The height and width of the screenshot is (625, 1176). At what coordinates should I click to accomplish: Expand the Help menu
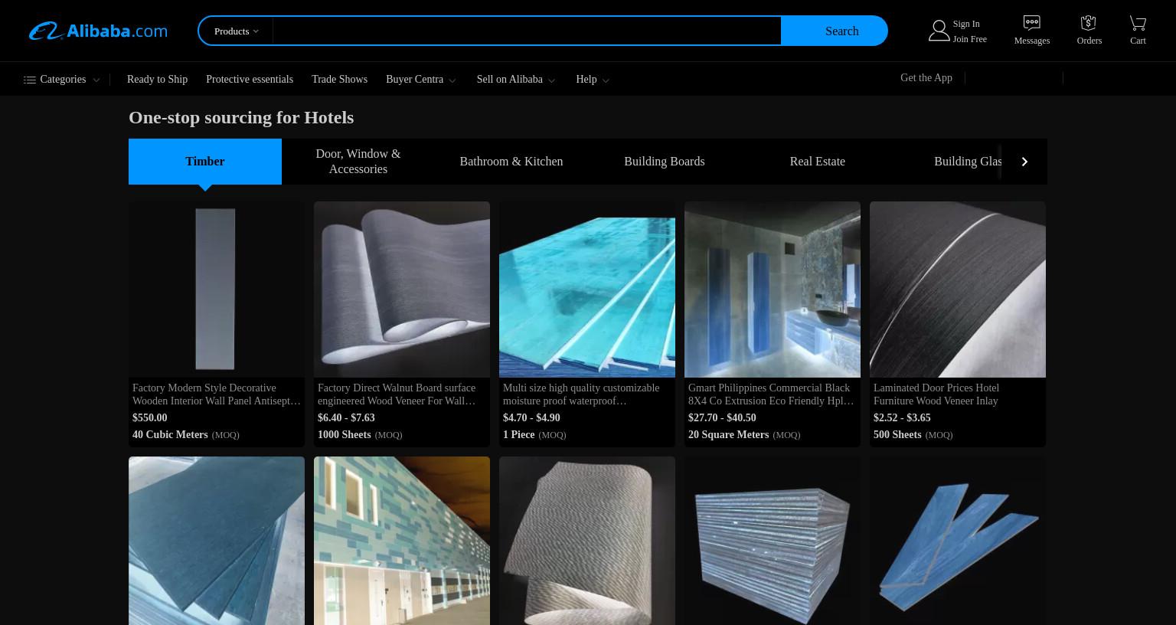[x=593, y=80]
